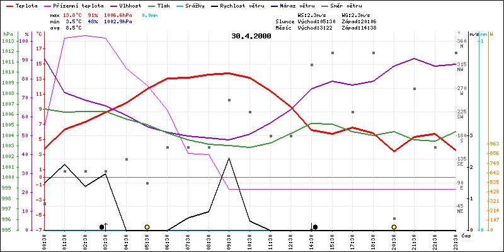Click the chart date title 30.4.2000
This screenshot has height=252, width=504.
251,36
